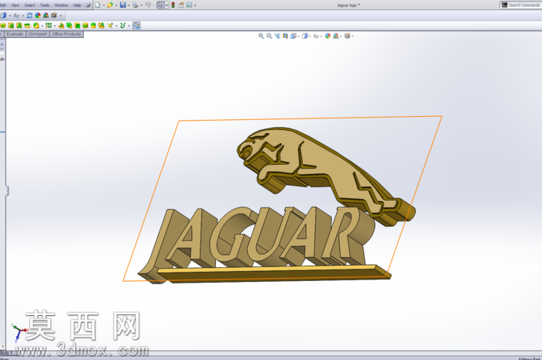
Task: Expand the Open dropdown arrow
Action: [x=116, y=5]
